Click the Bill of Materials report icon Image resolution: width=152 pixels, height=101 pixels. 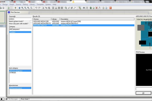(103, 8)
